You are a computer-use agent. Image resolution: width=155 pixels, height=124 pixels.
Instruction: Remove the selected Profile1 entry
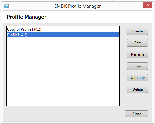click(x=138, y=89)
